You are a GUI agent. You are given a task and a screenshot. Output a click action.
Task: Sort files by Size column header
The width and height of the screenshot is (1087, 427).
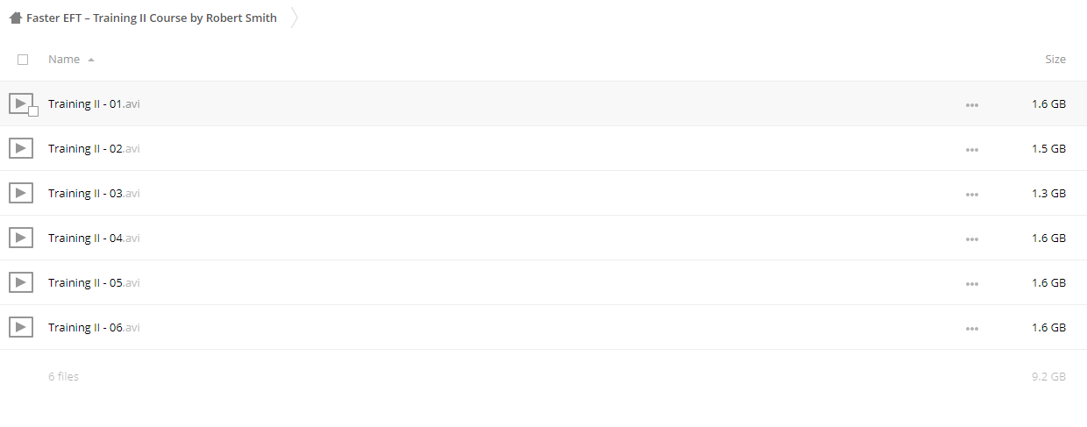pos(1055,60)
